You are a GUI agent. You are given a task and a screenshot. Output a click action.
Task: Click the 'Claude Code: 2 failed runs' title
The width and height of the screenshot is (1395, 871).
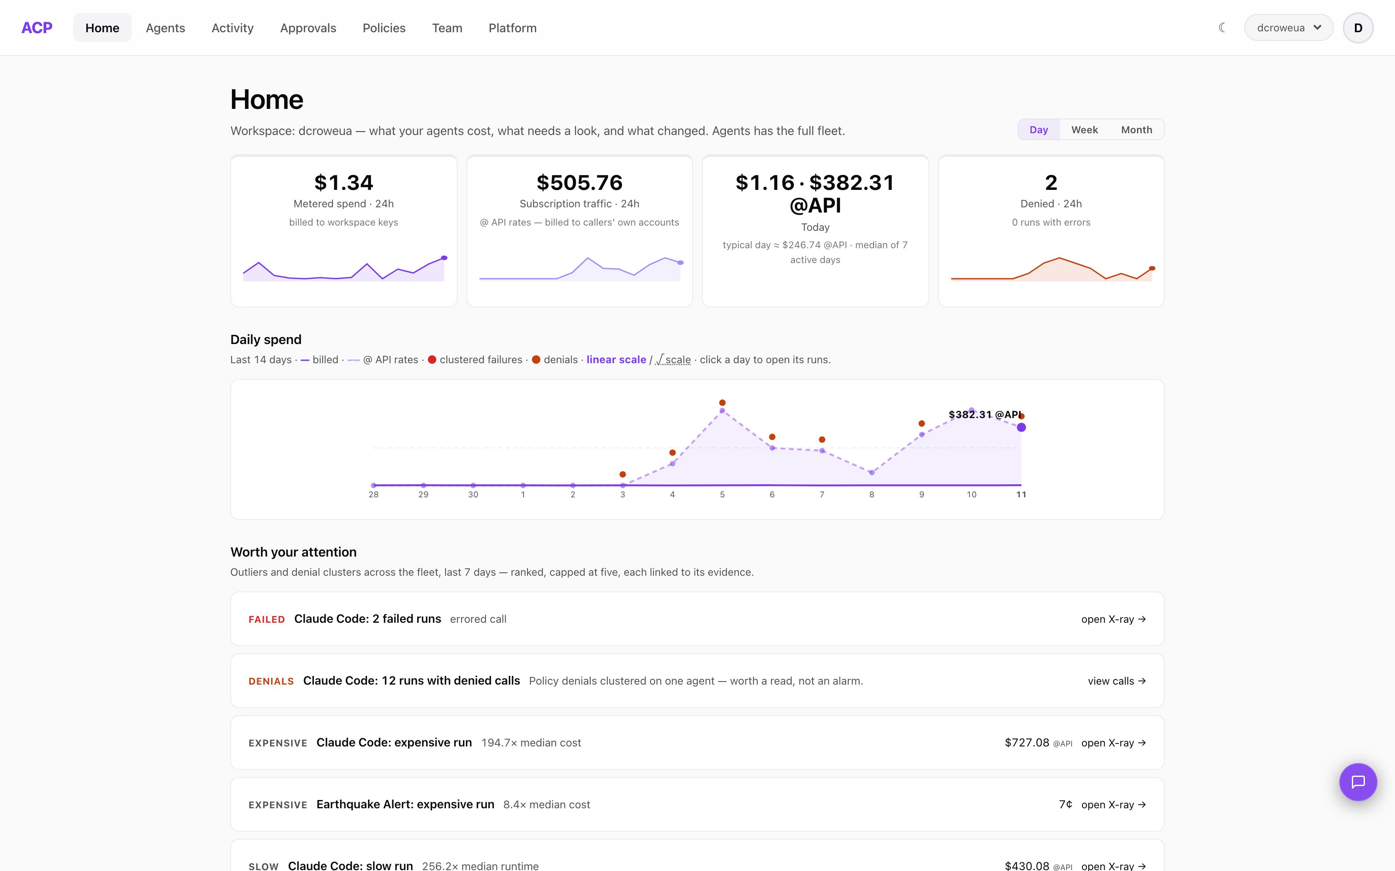[367, 619]
